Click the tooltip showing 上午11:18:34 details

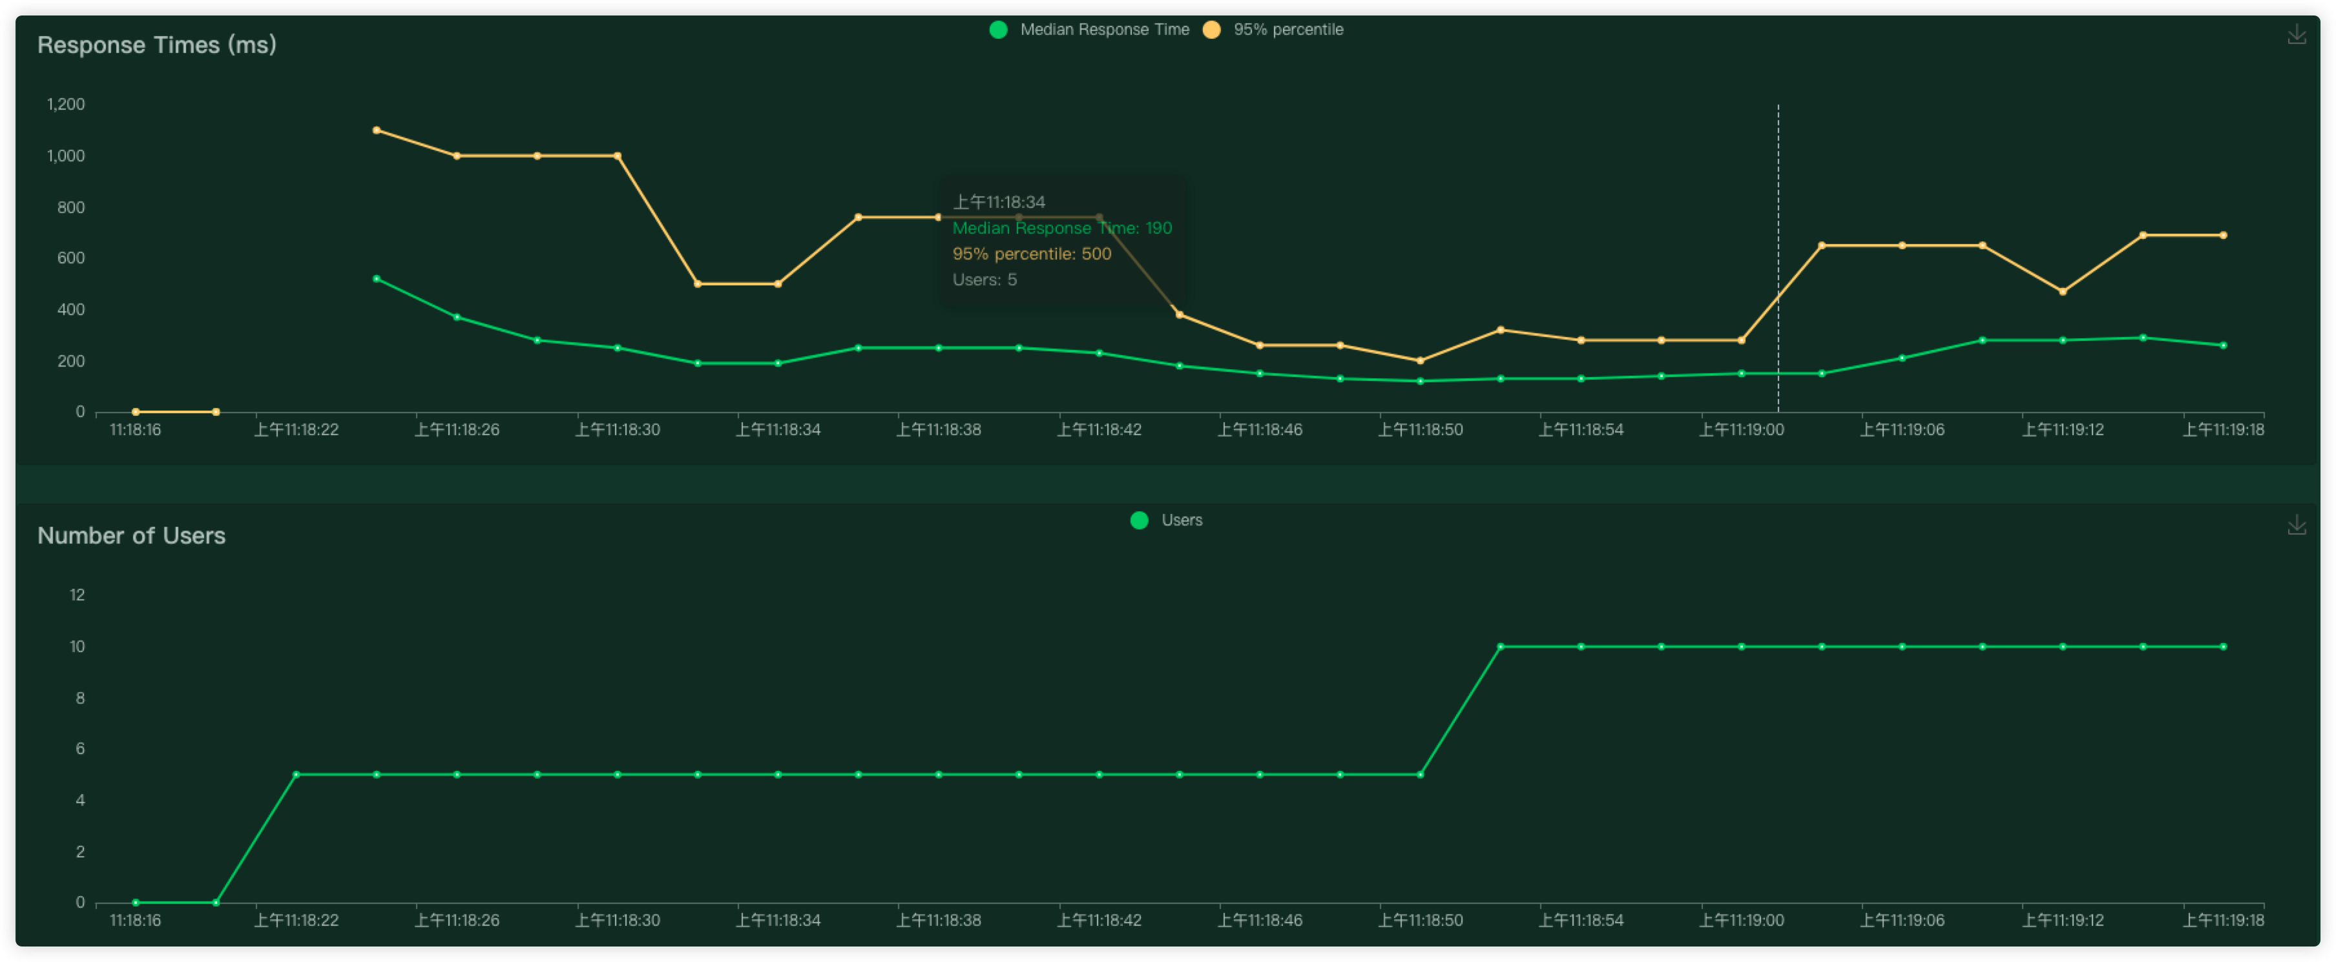click(x=1061, y=240)
